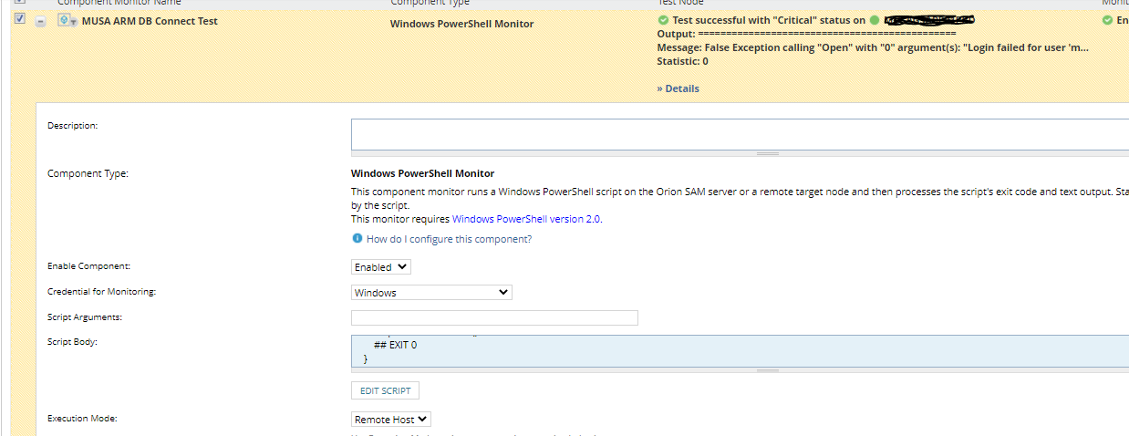Click the Statistic: 0 text
This screenshot has height=436, width=1129.
(682, 61)
